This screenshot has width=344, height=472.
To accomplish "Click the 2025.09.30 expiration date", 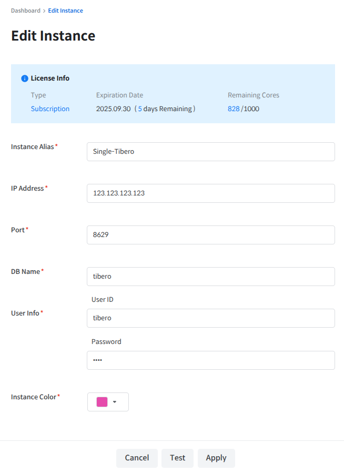I will click(113, 109).
